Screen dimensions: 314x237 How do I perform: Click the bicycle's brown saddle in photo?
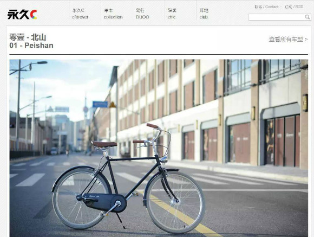point(104,144)
